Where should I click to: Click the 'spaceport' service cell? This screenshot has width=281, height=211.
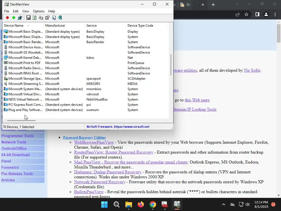point(94,79)
